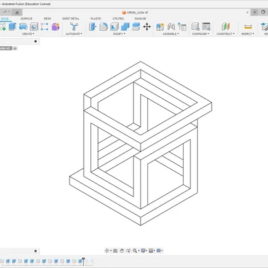Open the CREATE dropdown menu
Viewport: 268px width, 268px height.
tap(28, 34)
